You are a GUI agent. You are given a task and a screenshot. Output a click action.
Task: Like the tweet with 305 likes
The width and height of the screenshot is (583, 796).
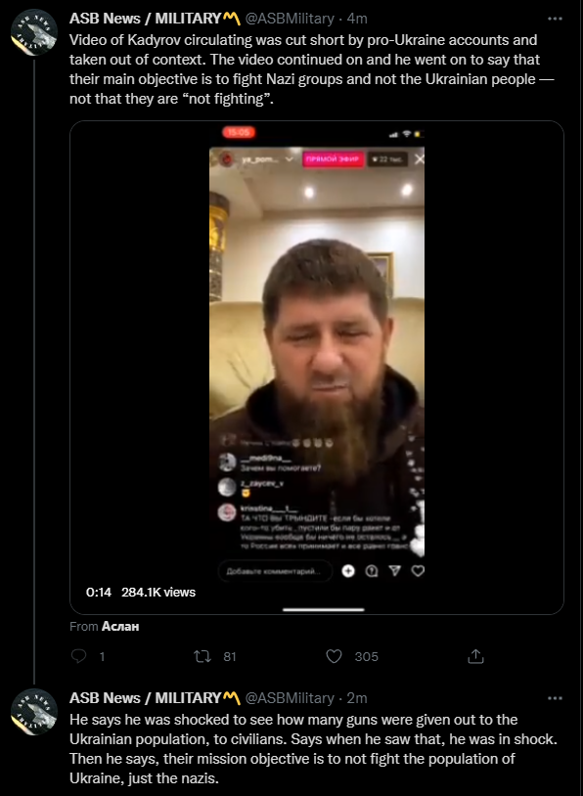tap(334, 656)
